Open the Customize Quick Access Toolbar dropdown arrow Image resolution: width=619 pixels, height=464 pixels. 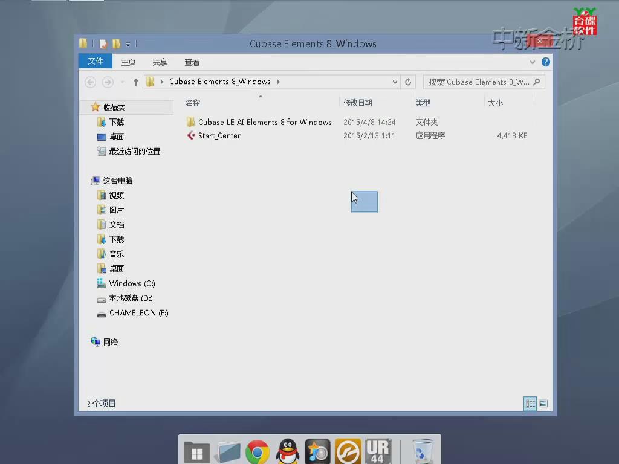pyautogui.click(x=128, y=44)
